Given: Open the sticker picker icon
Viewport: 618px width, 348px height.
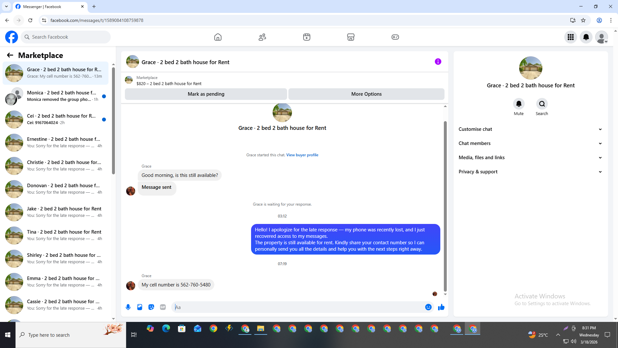Looking at the screenshot, I should click(151, 307).
